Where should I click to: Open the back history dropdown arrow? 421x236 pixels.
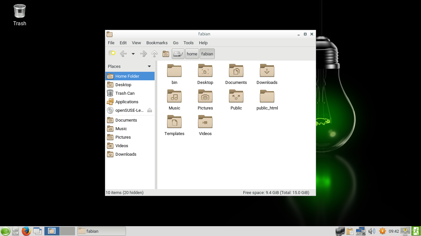(x=133, y=54)
